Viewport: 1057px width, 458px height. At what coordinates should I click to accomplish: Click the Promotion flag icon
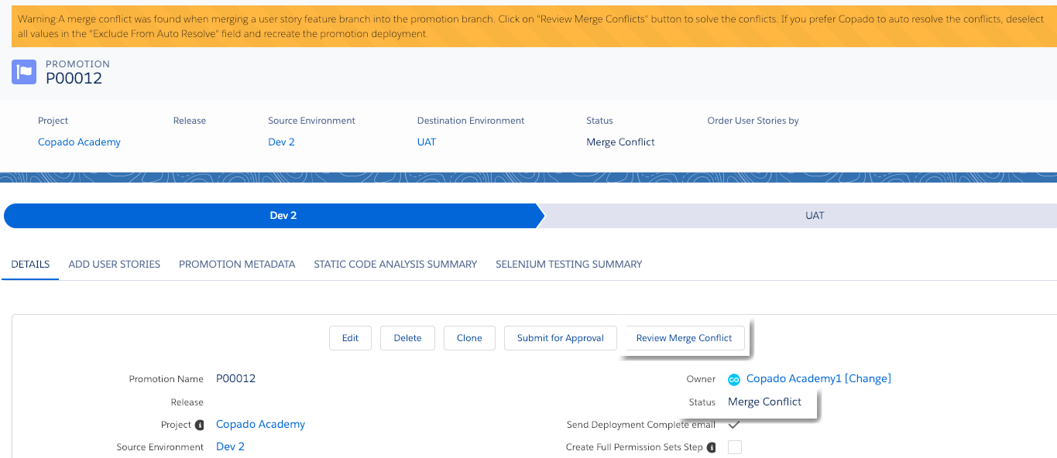[24, 72]
